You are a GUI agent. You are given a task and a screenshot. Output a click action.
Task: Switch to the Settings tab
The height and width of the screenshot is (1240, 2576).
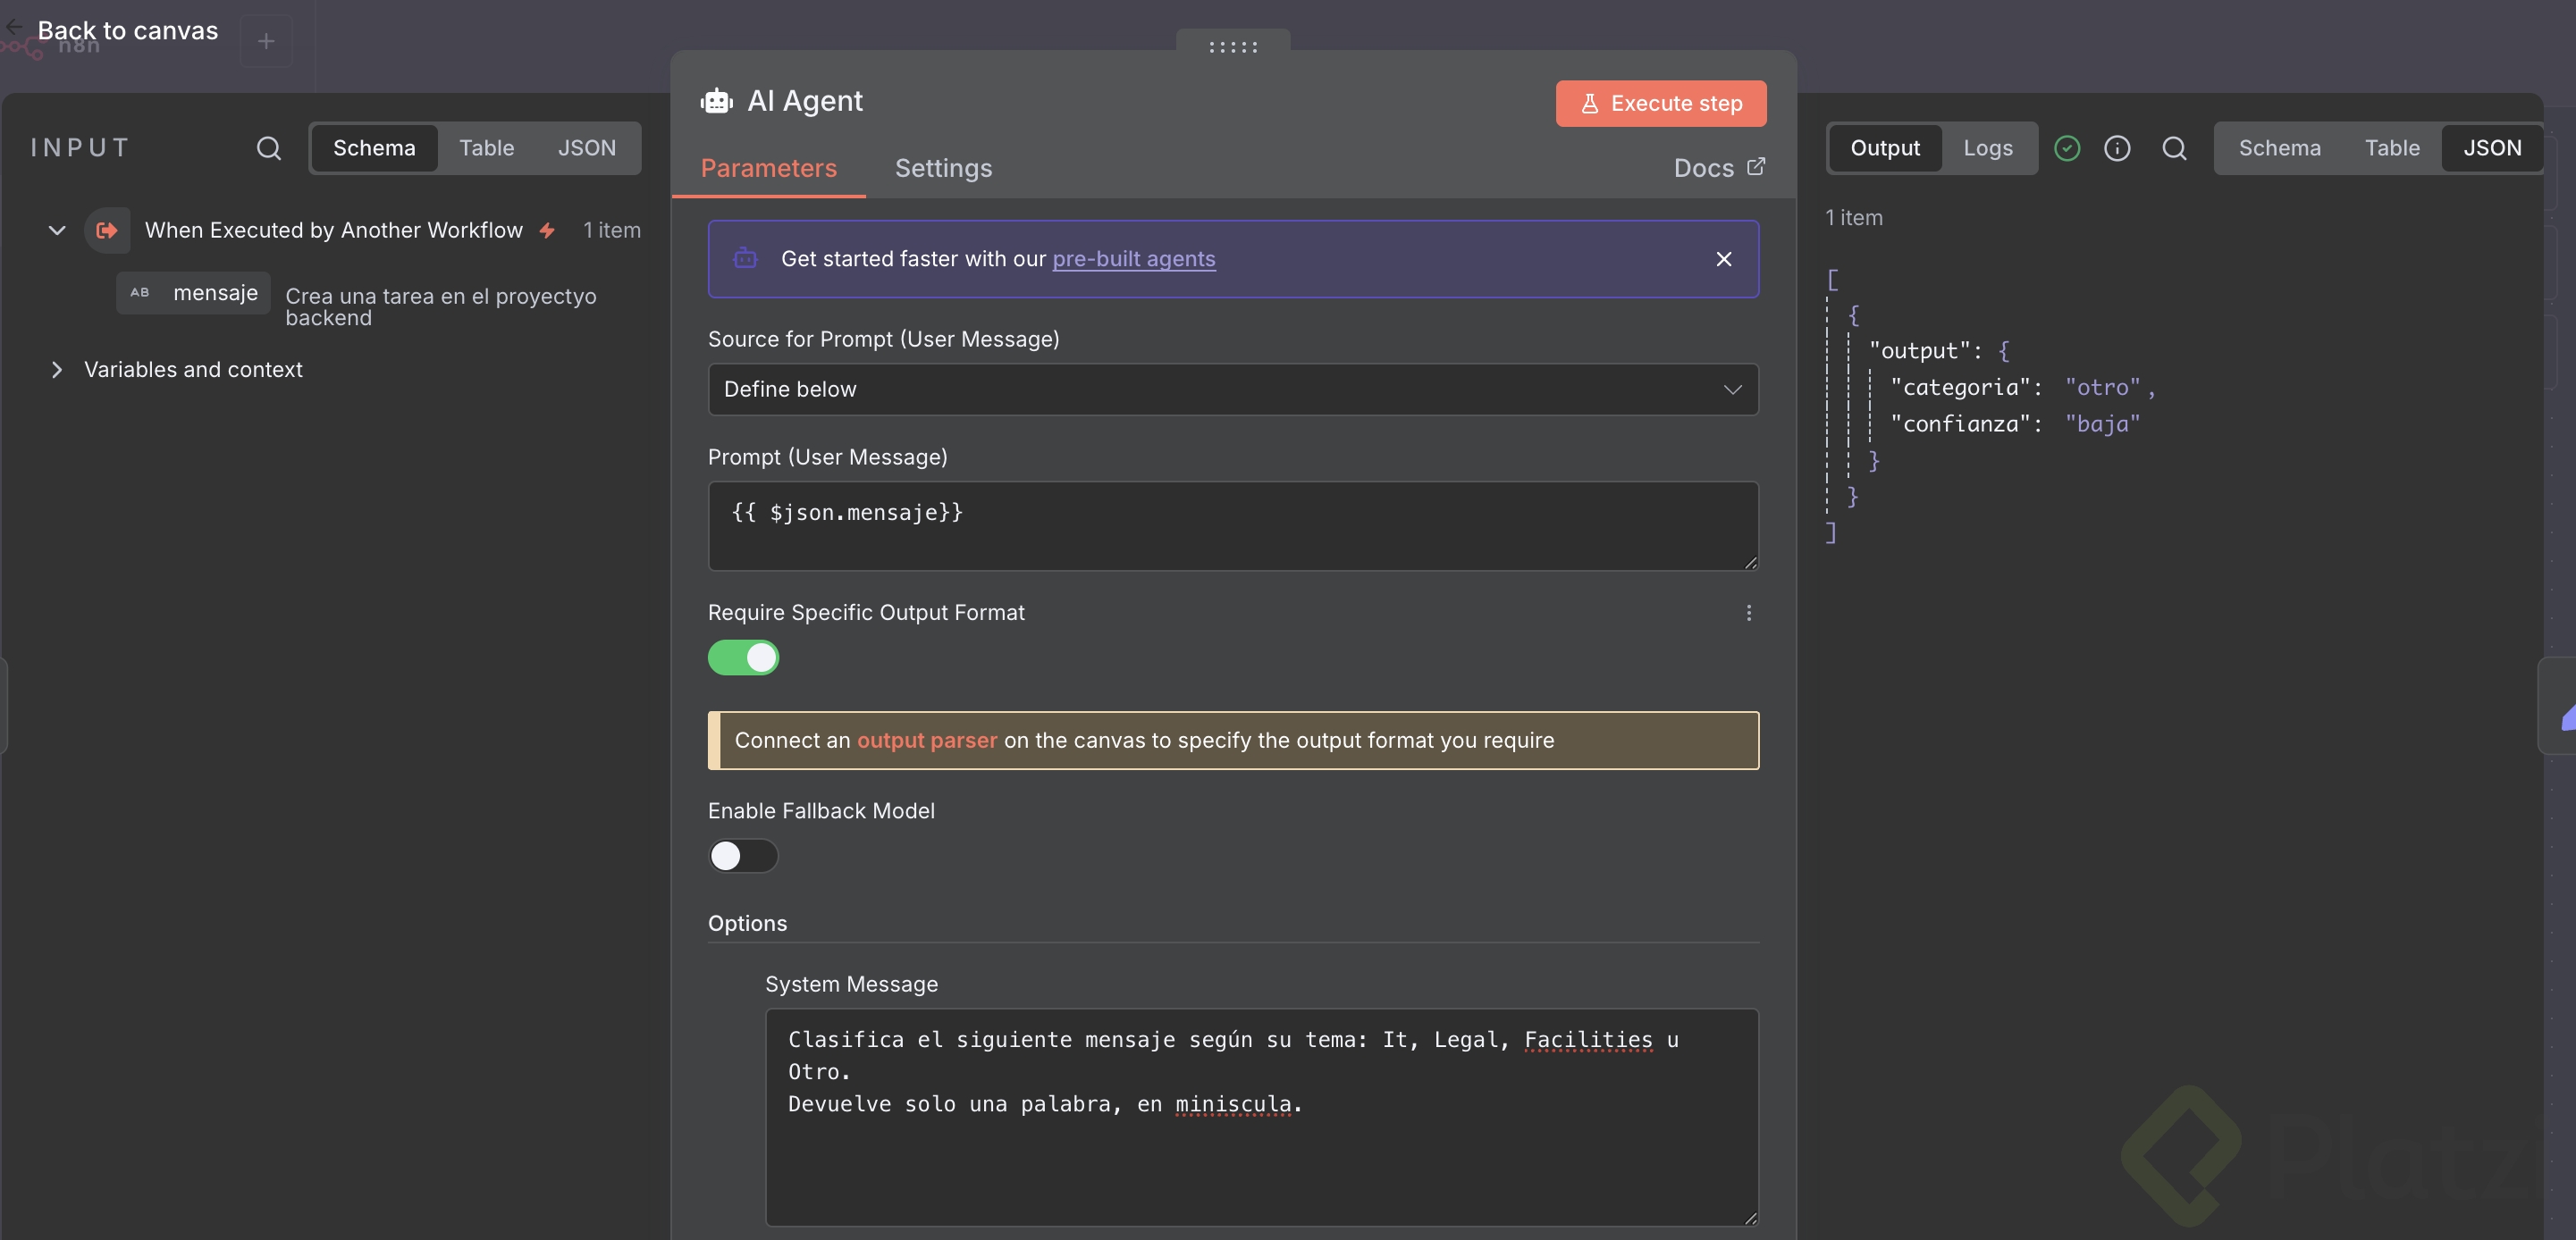point(942,168)
